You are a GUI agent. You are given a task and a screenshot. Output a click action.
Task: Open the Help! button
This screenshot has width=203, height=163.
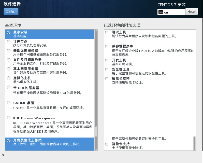192,11
